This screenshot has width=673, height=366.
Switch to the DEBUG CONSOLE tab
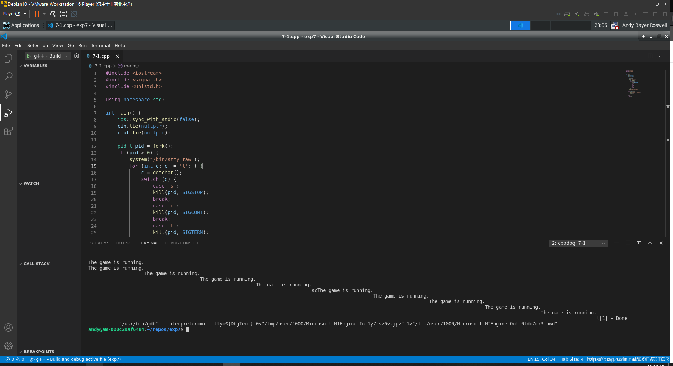pyautogui.click(x=182, y=243)
